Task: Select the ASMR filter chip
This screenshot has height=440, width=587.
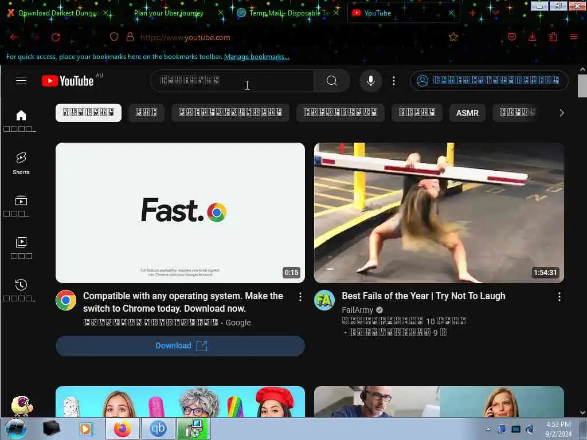Action: pos(467,113)
